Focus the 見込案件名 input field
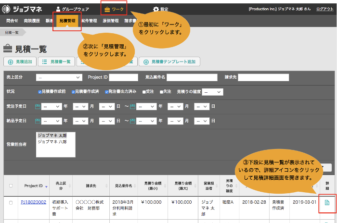The image size is (337, 223). pos(192,77)
